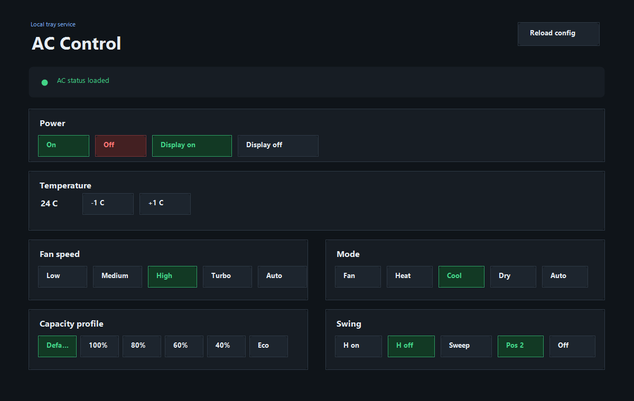Select Default capacity profile
This screenshot has height=401, width=634.
pyautogui.click(x=57, y=346)
